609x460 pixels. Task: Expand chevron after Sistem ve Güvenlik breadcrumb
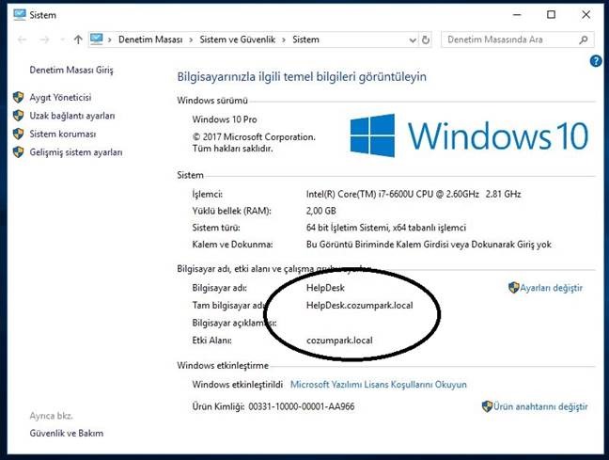click(x=284, y=40)
